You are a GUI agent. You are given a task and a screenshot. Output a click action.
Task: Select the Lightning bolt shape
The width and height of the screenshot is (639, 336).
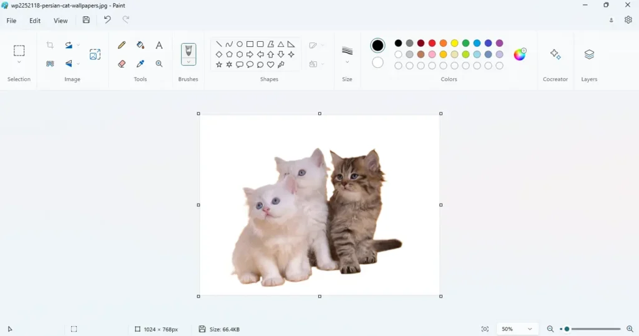(x=281, y=64)
